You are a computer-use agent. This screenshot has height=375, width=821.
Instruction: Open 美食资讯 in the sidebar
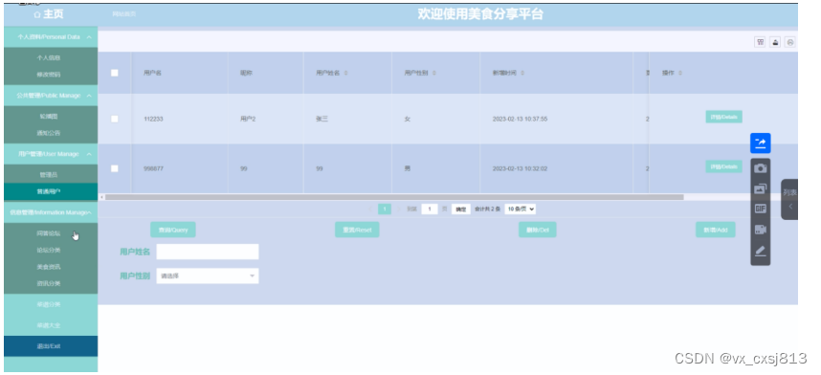coord(48,267)
